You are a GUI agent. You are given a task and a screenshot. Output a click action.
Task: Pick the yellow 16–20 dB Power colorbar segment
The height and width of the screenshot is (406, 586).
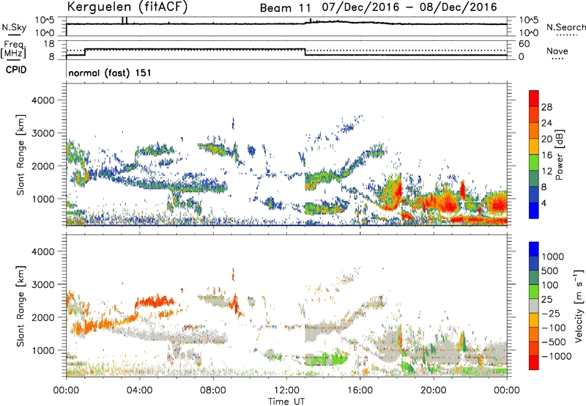point(534,147)
